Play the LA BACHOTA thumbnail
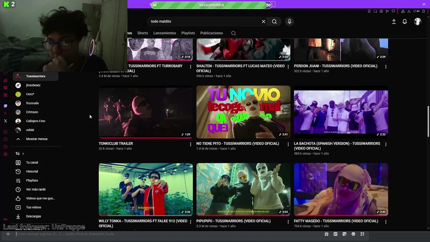This screenshot has height=242, width=430. click(x=341, y=112)
